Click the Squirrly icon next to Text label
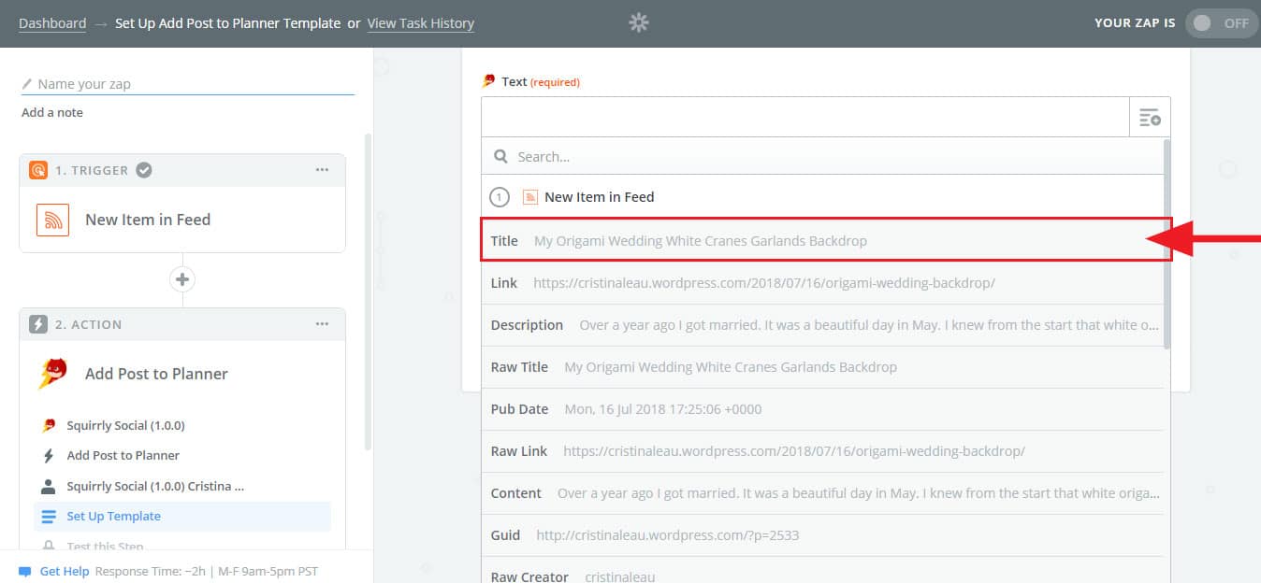 [x=488, y=81]
